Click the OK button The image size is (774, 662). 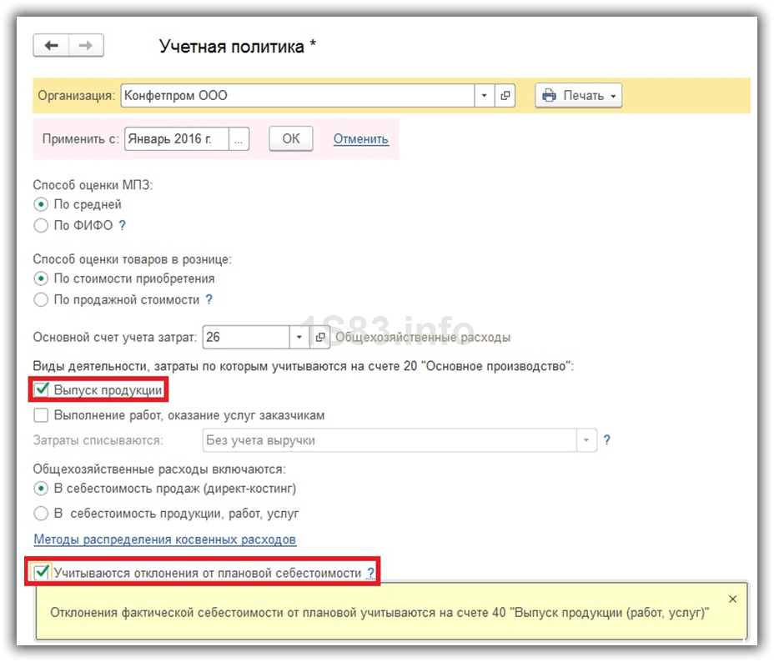[x=290, y=139]
